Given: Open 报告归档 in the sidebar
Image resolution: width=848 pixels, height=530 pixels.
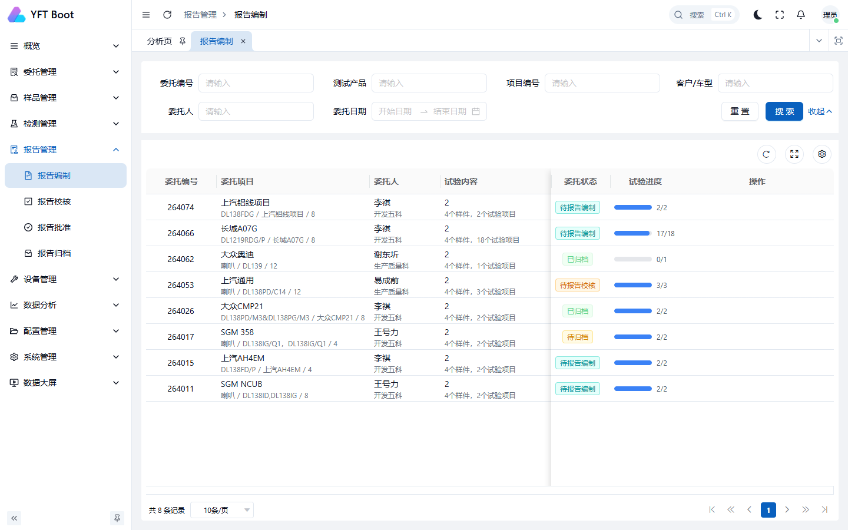Looking at the screenshot, I should (x=65, y=253).
